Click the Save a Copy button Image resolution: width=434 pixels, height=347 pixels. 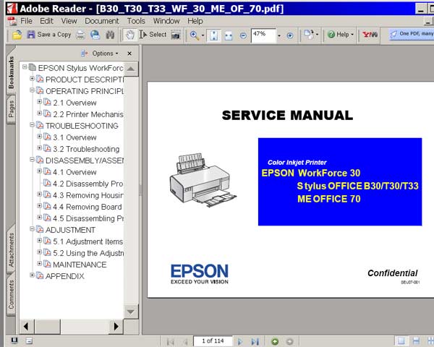pyautogui.click(x=48, y=35)
